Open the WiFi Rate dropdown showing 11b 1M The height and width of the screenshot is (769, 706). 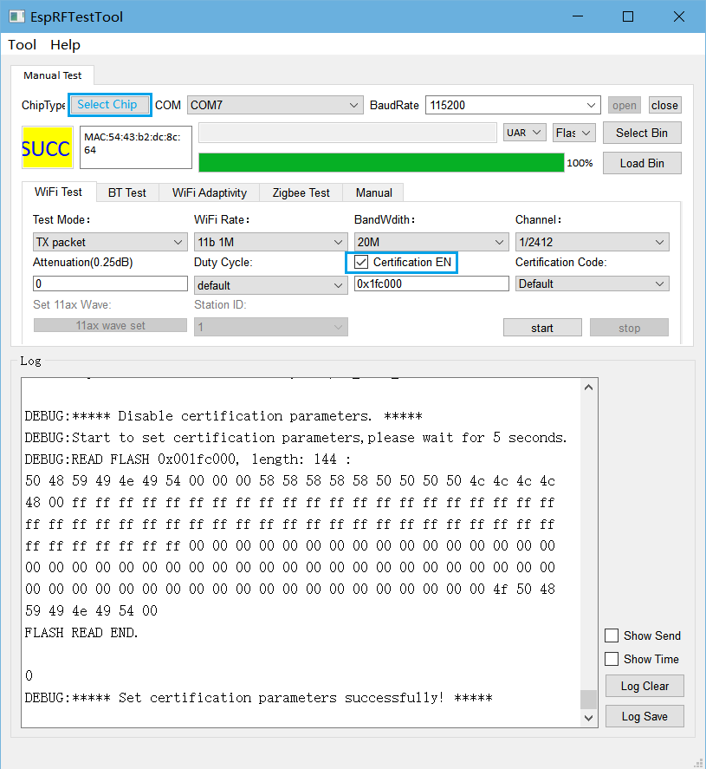(269, 241)
